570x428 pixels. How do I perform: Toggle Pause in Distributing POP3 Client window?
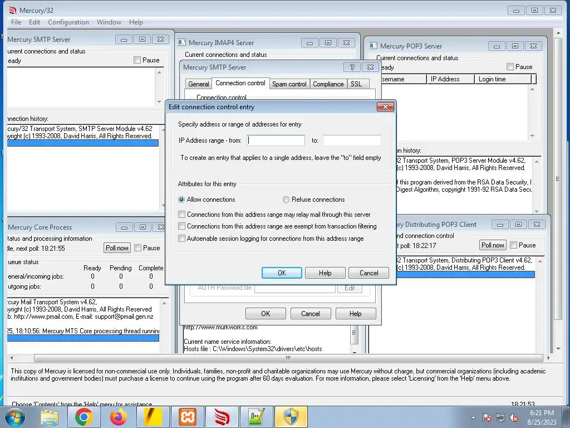(513, 245)
